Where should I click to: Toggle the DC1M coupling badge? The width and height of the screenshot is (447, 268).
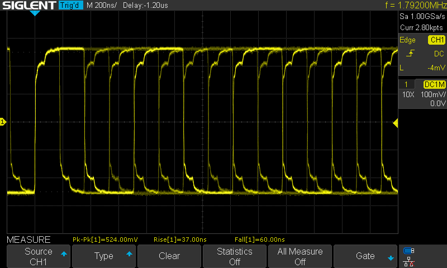pyautogui.click(x=434, y=84)
